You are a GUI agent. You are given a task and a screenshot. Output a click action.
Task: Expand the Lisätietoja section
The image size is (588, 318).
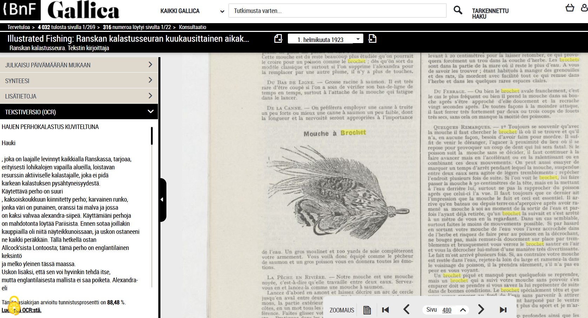(79, 96)
